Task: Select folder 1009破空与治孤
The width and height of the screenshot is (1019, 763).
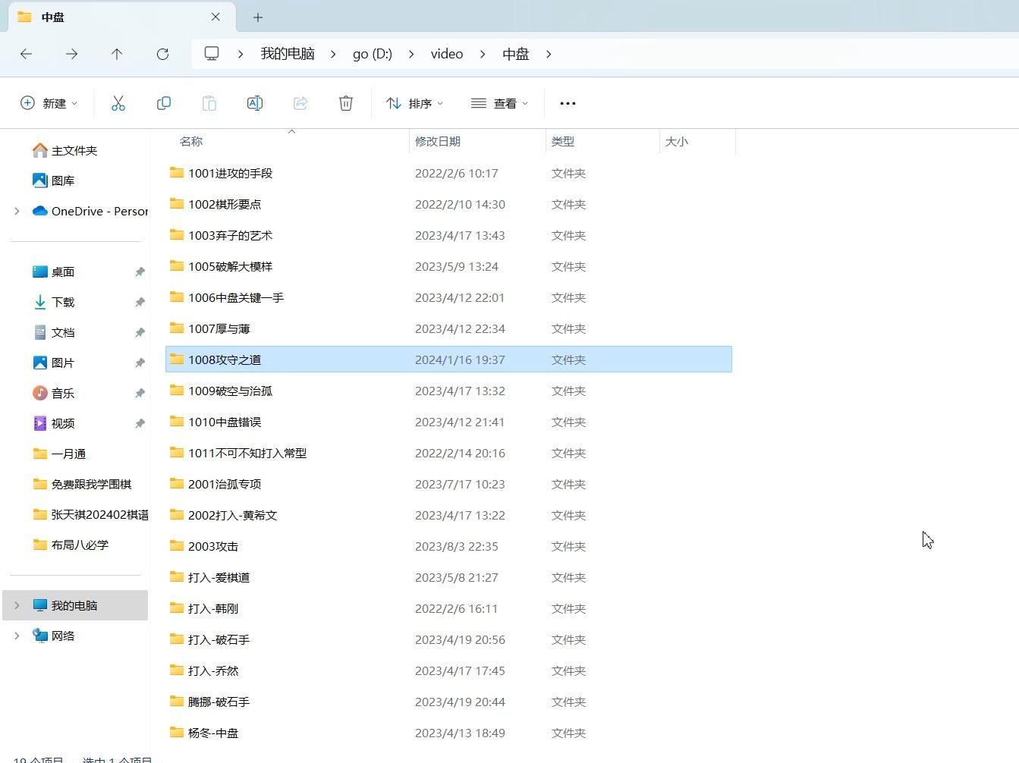Action: pos(448,391)
